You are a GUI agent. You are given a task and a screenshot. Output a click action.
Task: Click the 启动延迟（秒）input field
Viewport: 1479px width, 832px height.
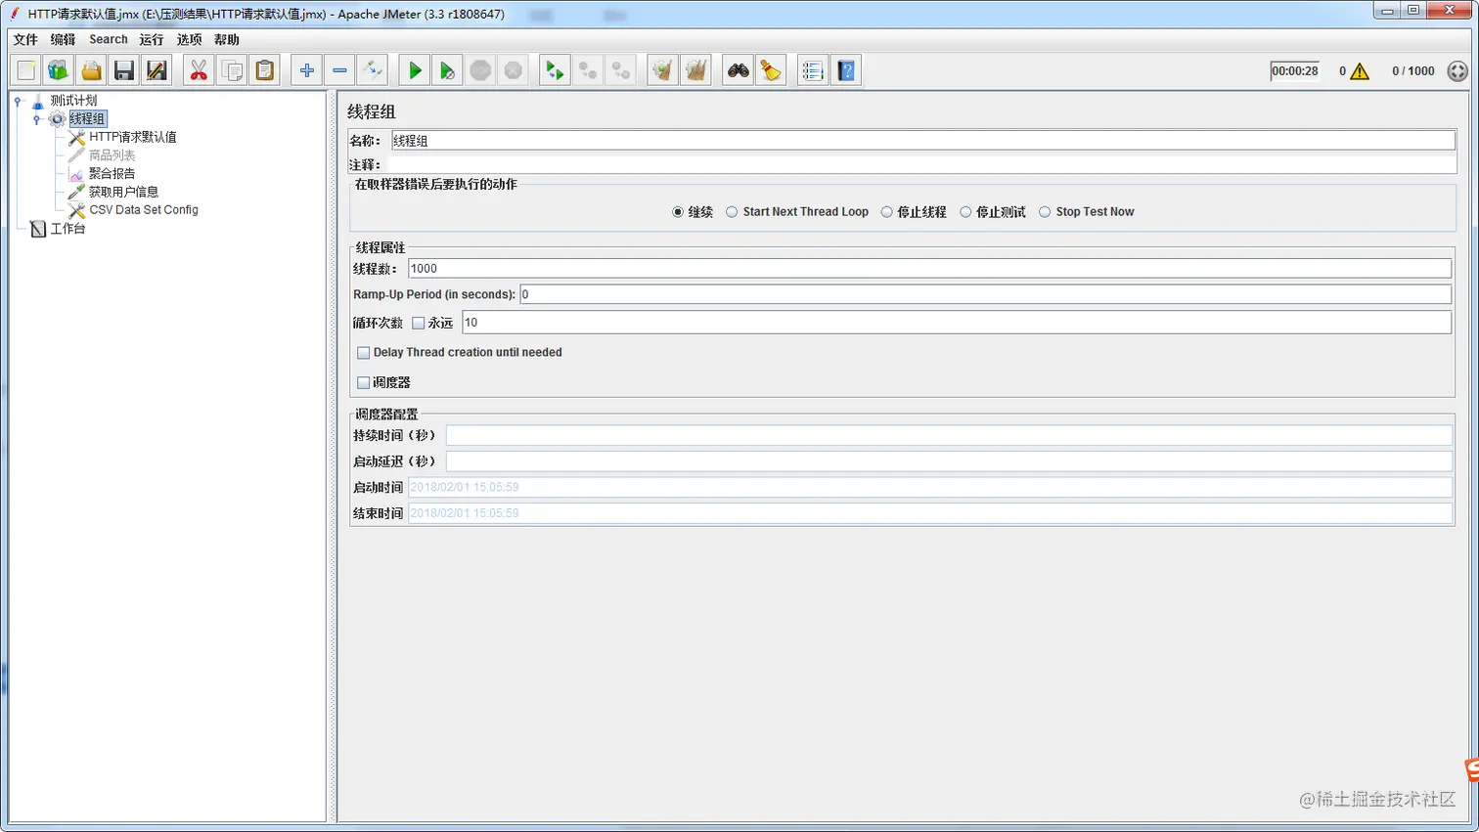click(x=949, y=461)
